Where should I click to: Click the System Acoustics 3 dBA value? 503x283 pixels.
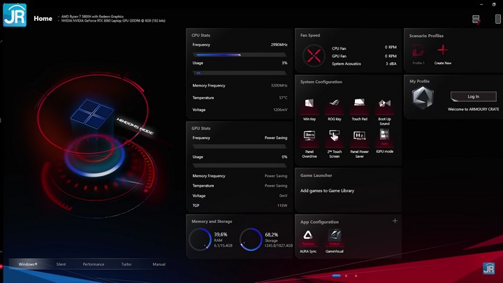tap(391, 64)
